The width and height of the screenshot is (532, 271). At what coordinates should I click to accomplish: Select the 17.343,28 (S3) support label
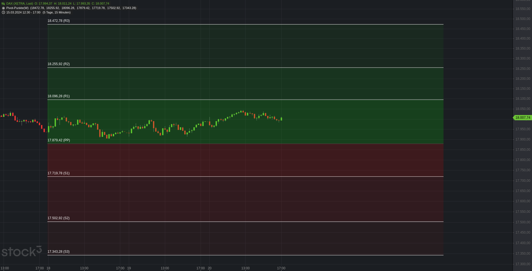[58, 252]
